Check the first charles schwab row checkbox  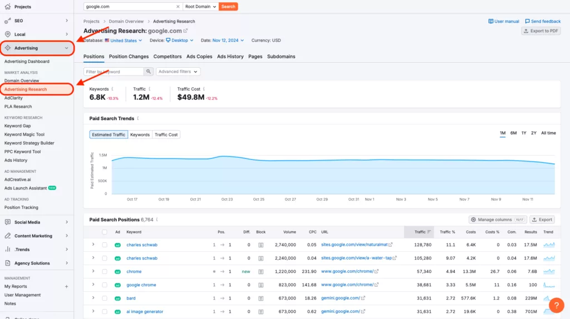[x=104, y=245]
